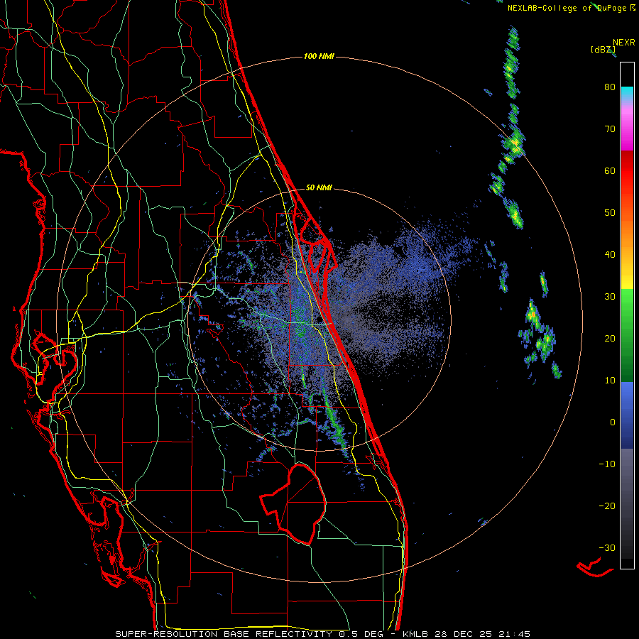This screenshot has height=639, width=639.
Task: Click the [dBZ] unit label
Action: tap(603, 50)
